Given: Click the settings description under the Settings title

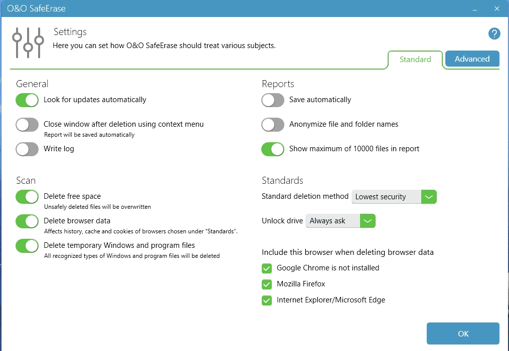Looking at the screenshot, I should (x=164, y=46).
